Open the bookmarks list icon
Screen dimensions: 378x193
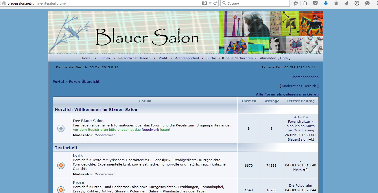click(x=305, y=3)
